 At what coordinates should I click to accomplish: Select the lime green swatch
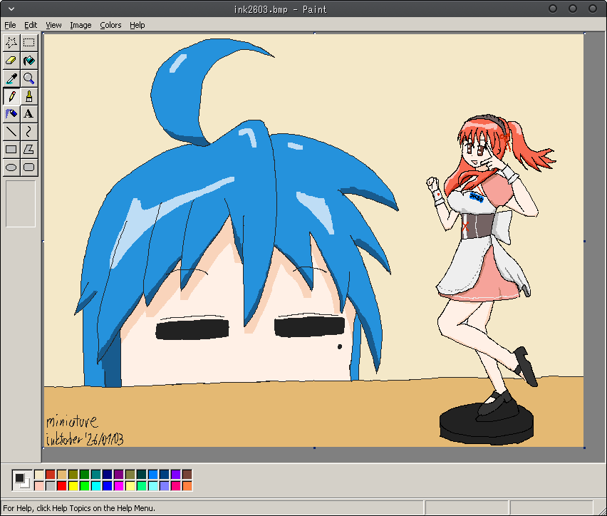tap(84, 486)
